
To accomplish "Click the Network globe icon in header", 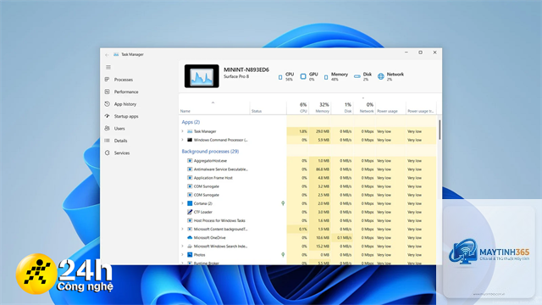I will (x=380, y=76).
